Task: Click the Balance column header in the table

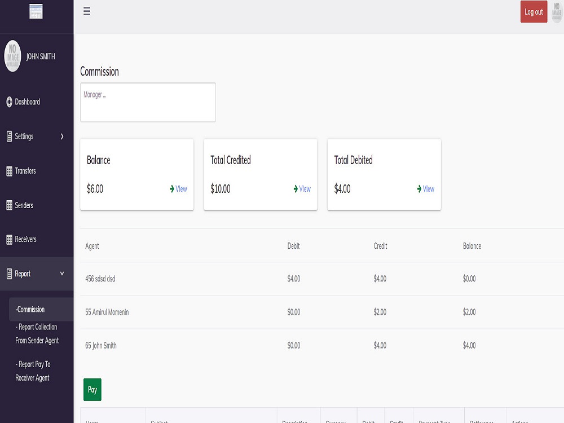Action: (472, 246)
